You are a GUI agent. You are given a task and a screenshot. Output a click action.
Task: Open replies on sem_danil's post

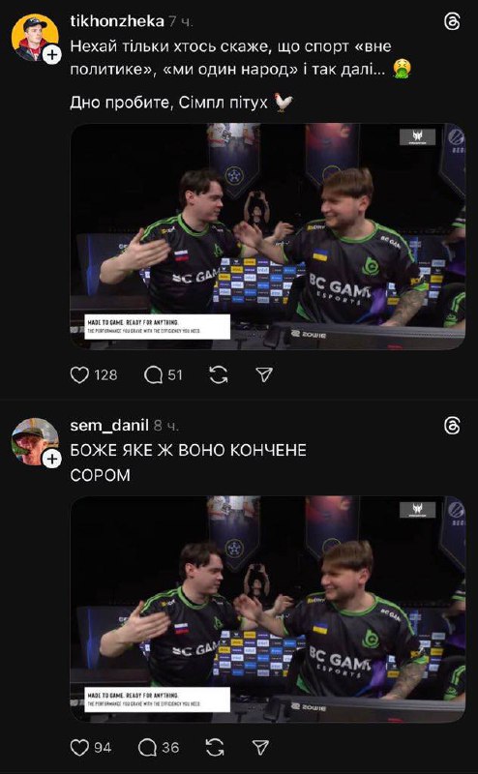pos(147,747)
